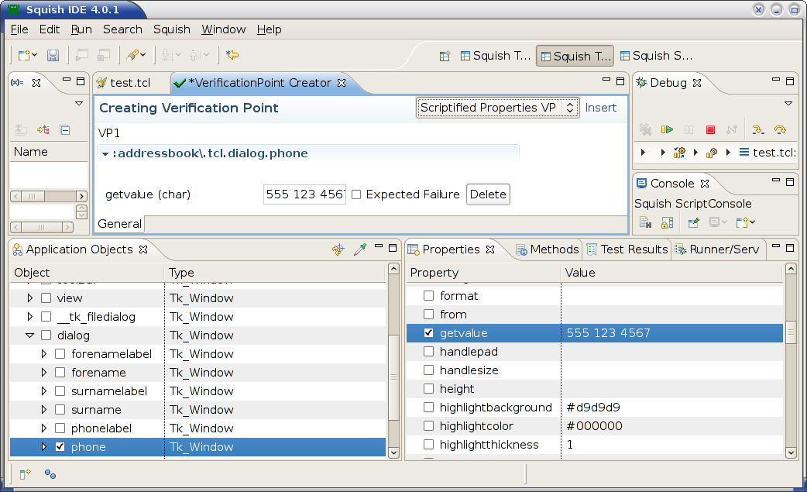Click the red Terminate icon in Debug panel

[710, 130]
